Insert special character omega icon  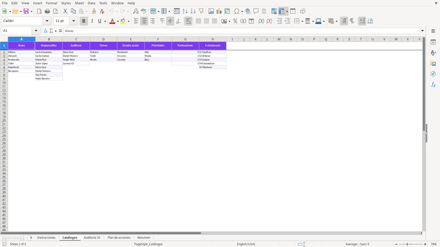tap(237, 11)
